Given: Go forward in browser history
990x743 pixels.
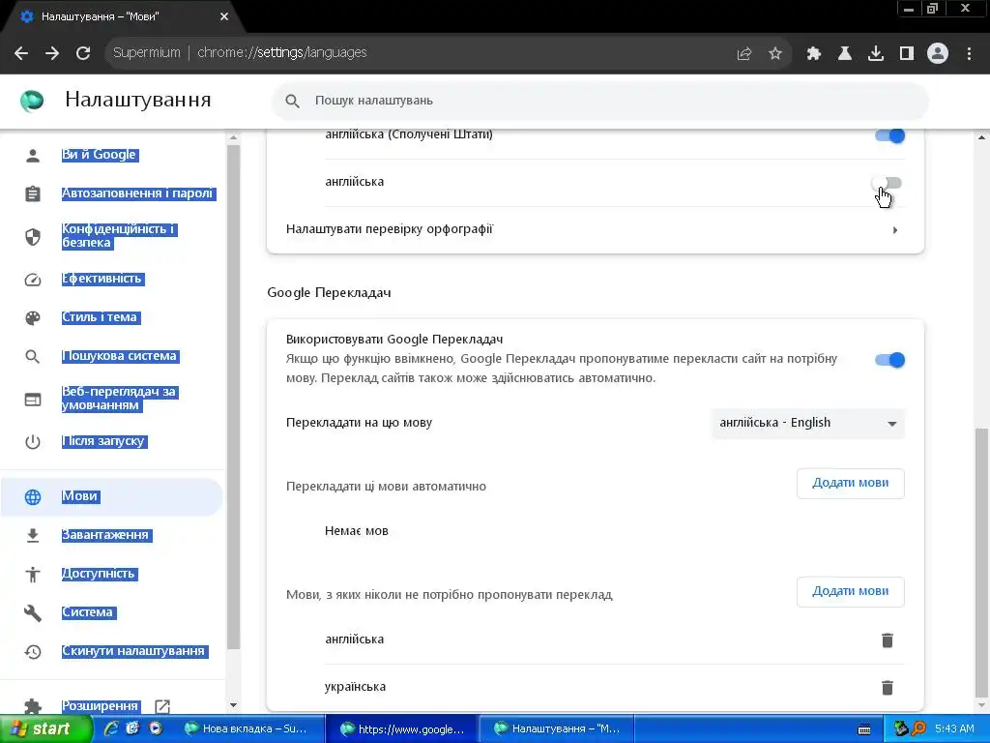Looking at the screenshot, I should 52,53.
